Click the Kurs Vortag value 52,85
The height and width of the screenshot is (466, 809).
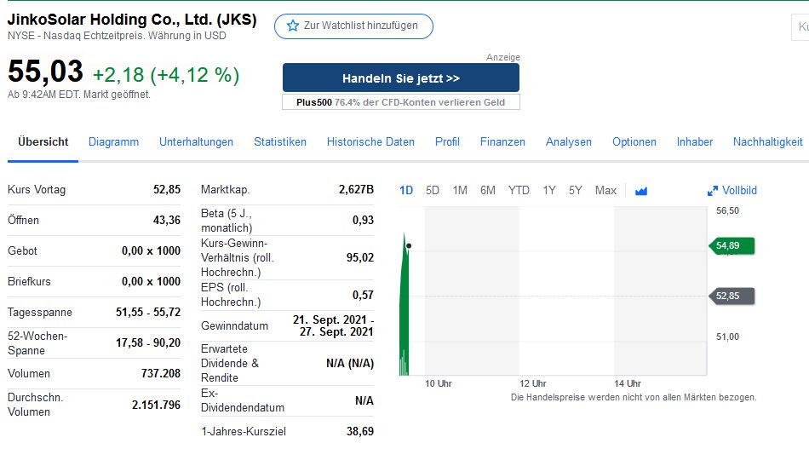[x=167, y=189]
